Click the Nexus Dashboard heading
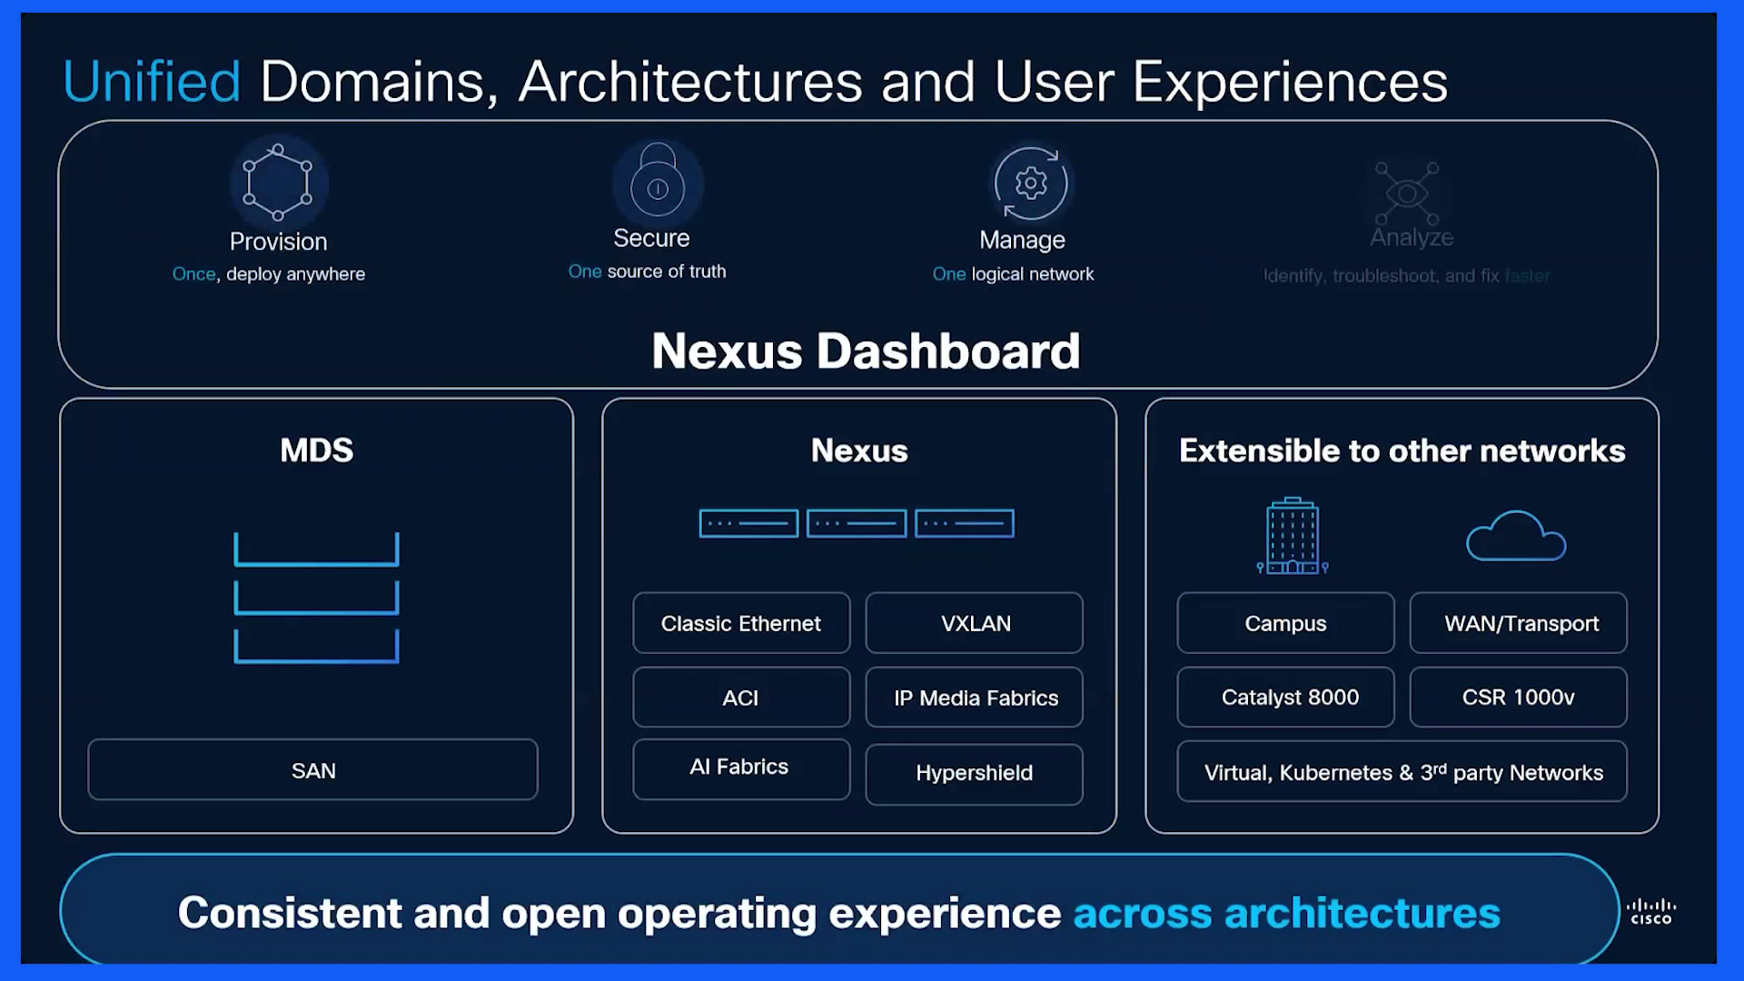1744x981 pixels. pos(866,351)
